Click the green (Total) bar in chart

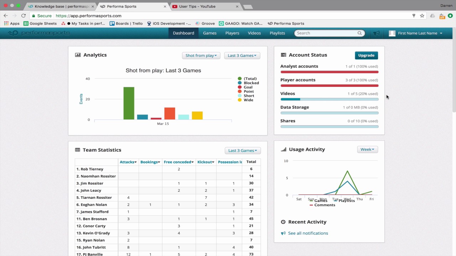pyautogui.click(x=129, y=103)
